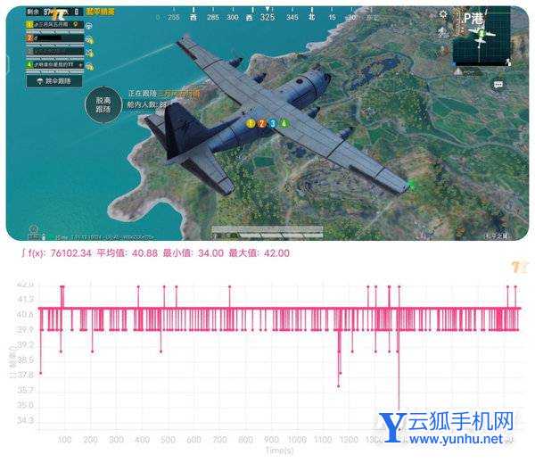Click the 平均值 40.88 statistic
The image size is (535, 463).
click(x=128, y=253)
